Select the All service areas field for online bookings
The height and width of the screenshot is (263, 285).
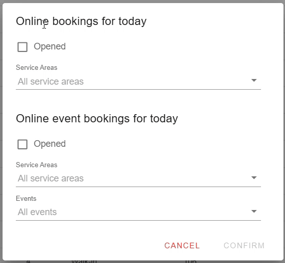point(138,82)
